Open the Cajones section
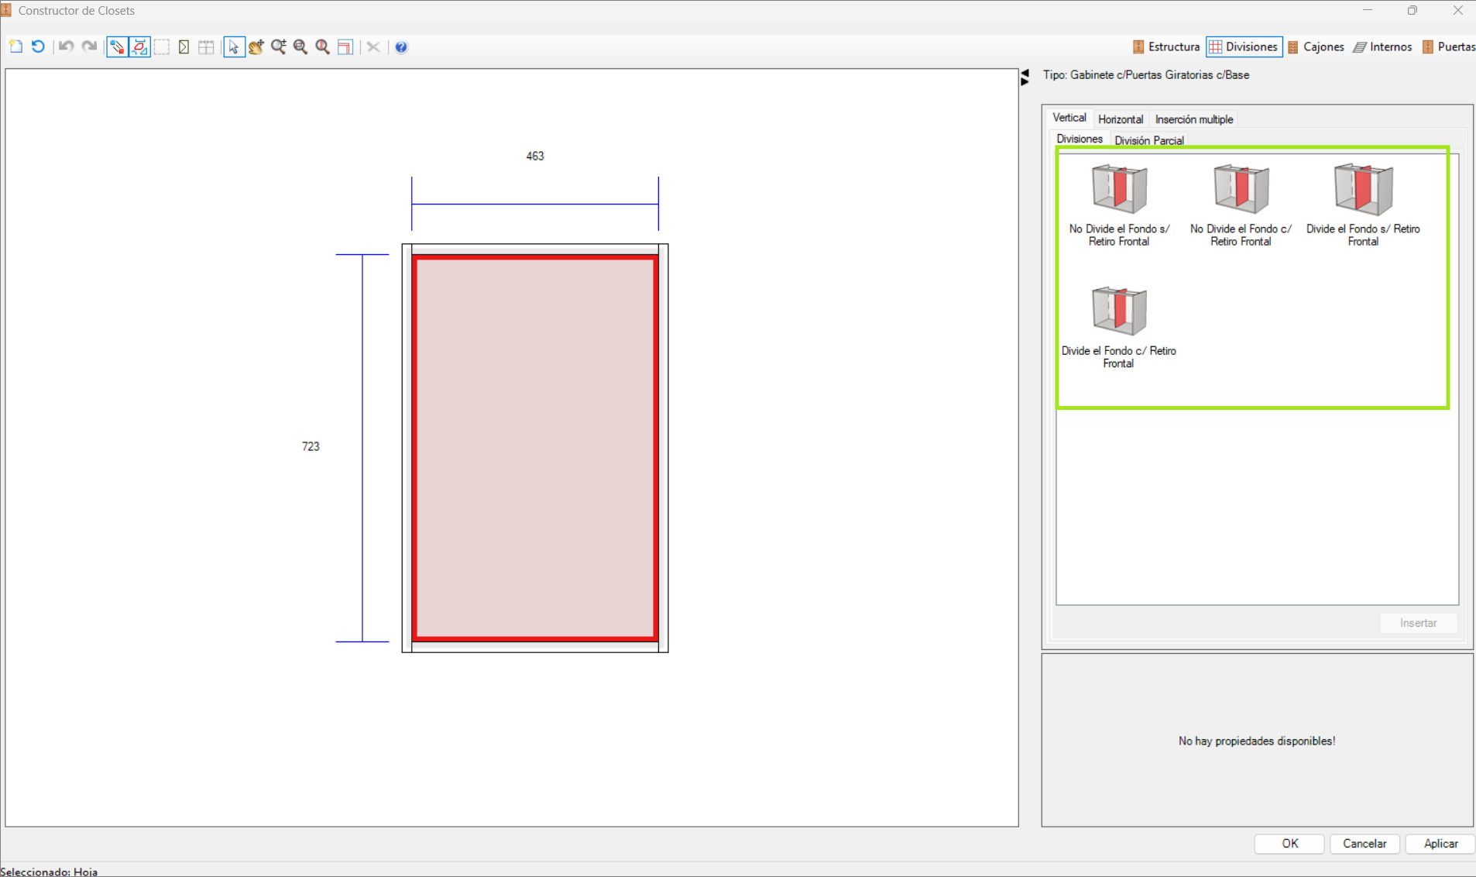The height and width of the screenshot is (877, 1476). (1316, 46)
